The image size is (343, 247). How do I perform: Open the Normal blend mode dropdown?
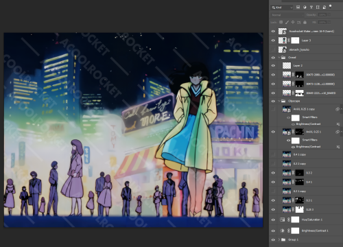(287, 15)
